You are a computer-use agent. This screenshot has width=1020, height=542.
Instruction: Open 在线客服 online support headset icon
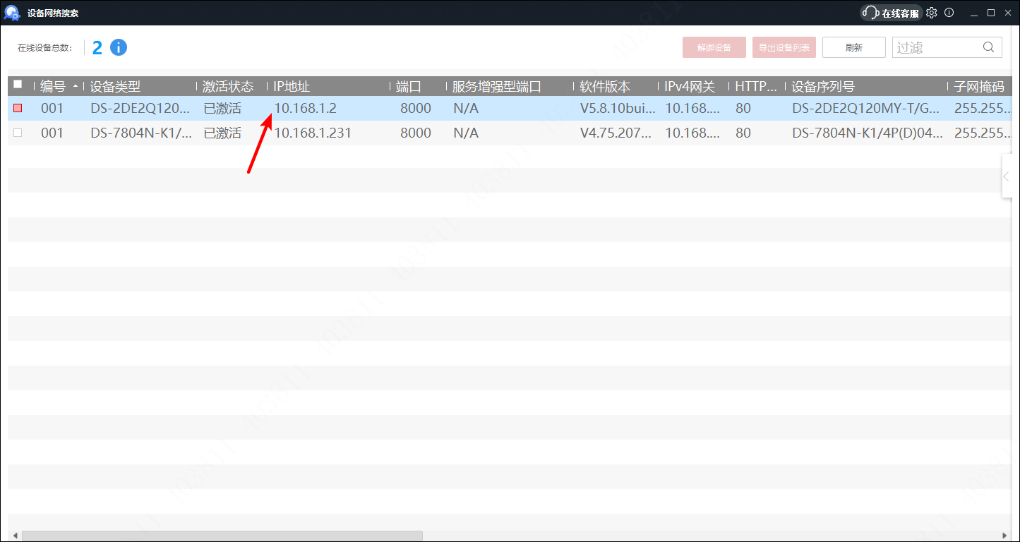click(872, 13)
